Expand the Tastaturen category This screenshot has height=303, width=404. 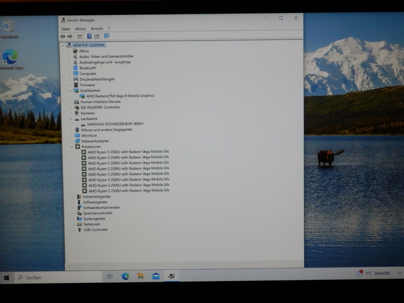74,224
